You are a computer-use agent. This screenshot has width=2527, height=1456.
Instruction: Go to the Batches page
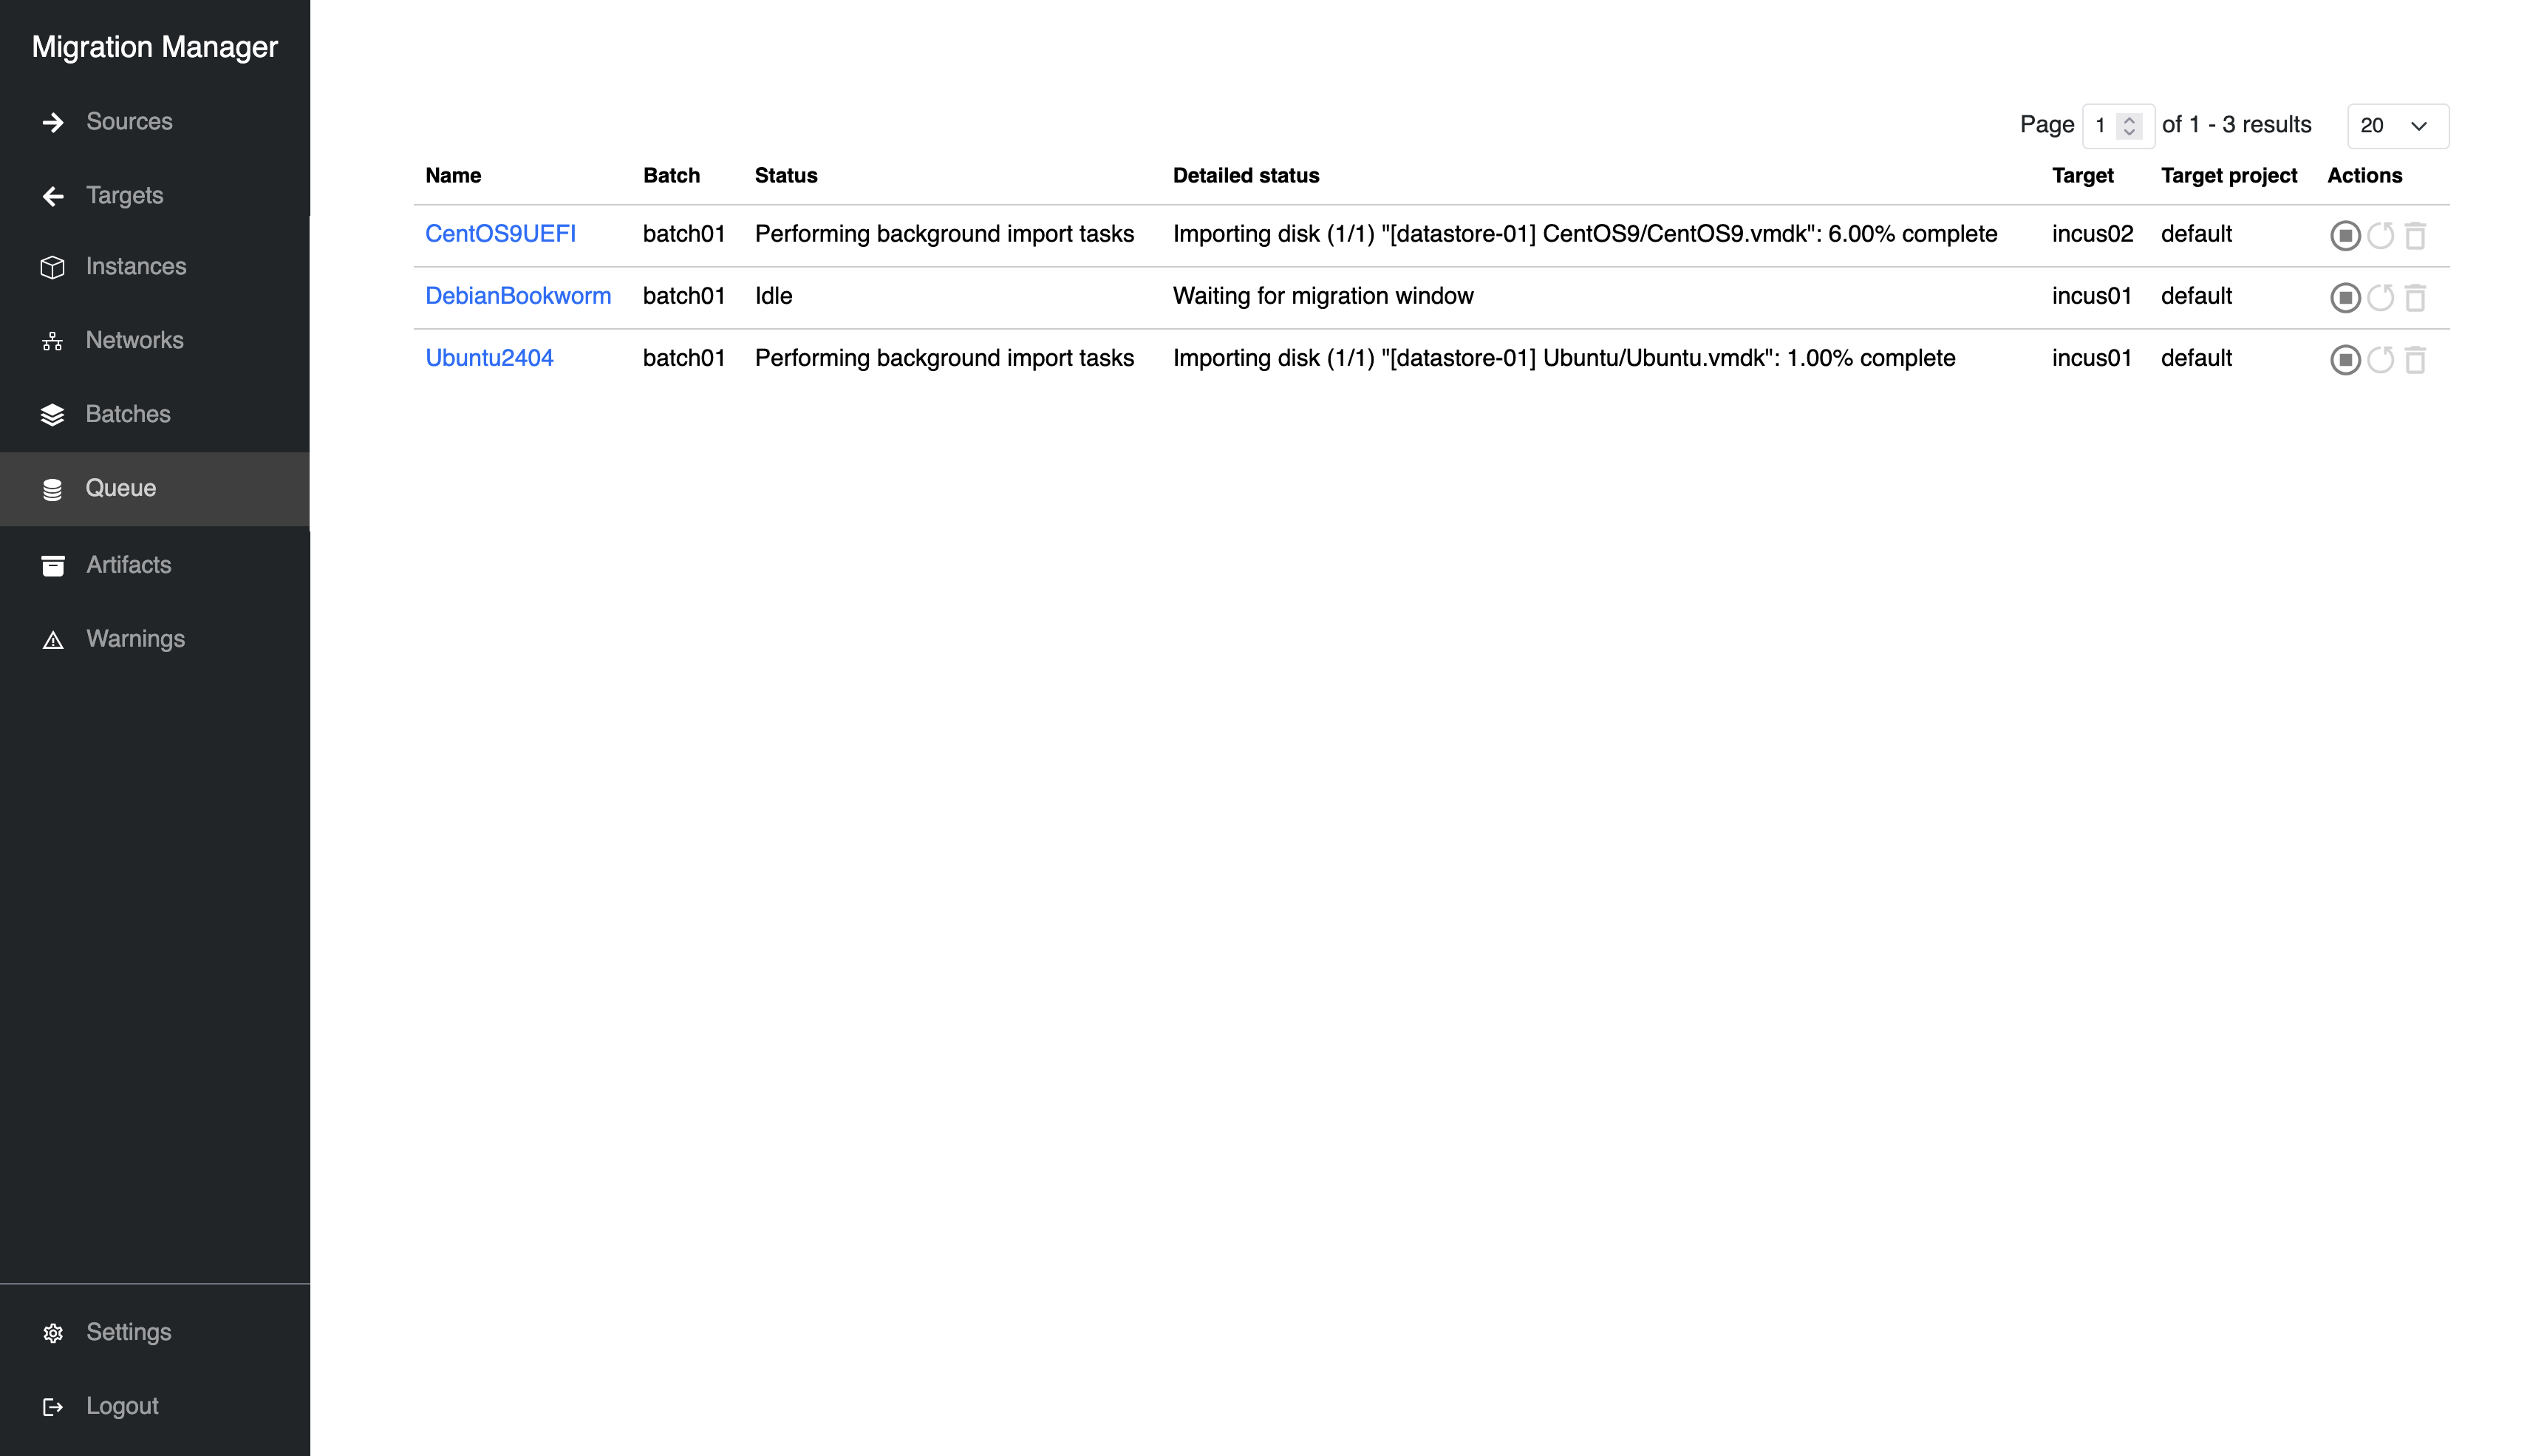click(x=128, y=414)
